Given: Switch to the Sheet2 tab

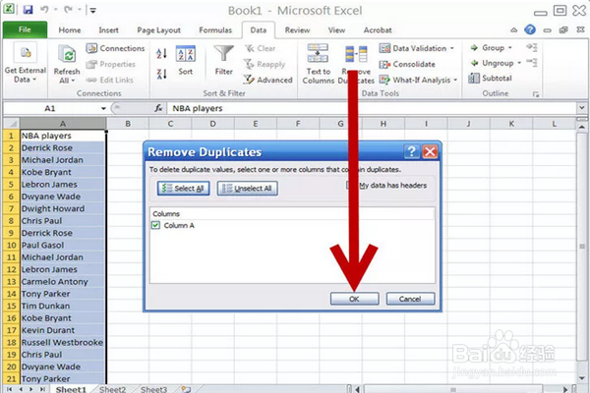Looking at the screenshot, I should (112, 389).
